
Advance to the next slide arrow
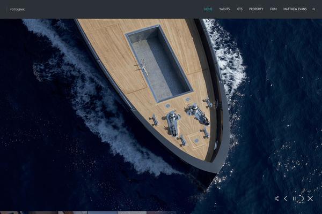303,198
